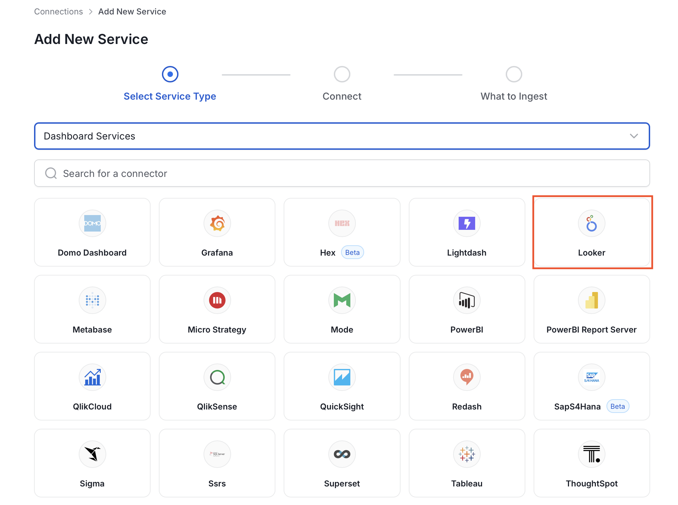
Task: Click the QlikCloud bar chart icon
Action: click(92, 377)
